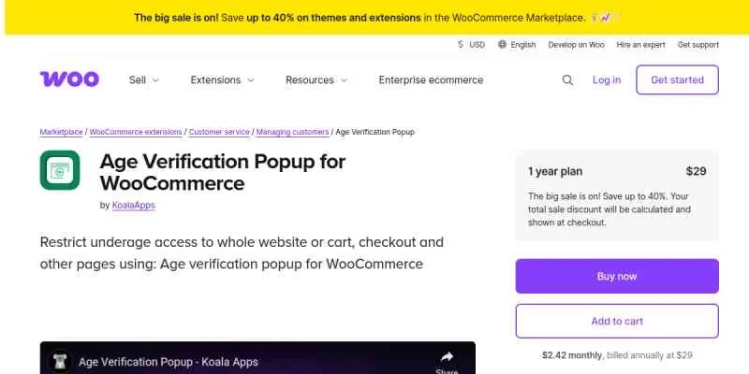Click the Age Verification plugin icon

[60, 170]
